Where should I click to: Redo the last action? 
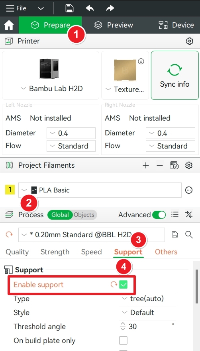[x=110, y=8]
